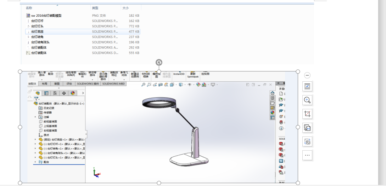Open the Appearances task pane tab

273,112
